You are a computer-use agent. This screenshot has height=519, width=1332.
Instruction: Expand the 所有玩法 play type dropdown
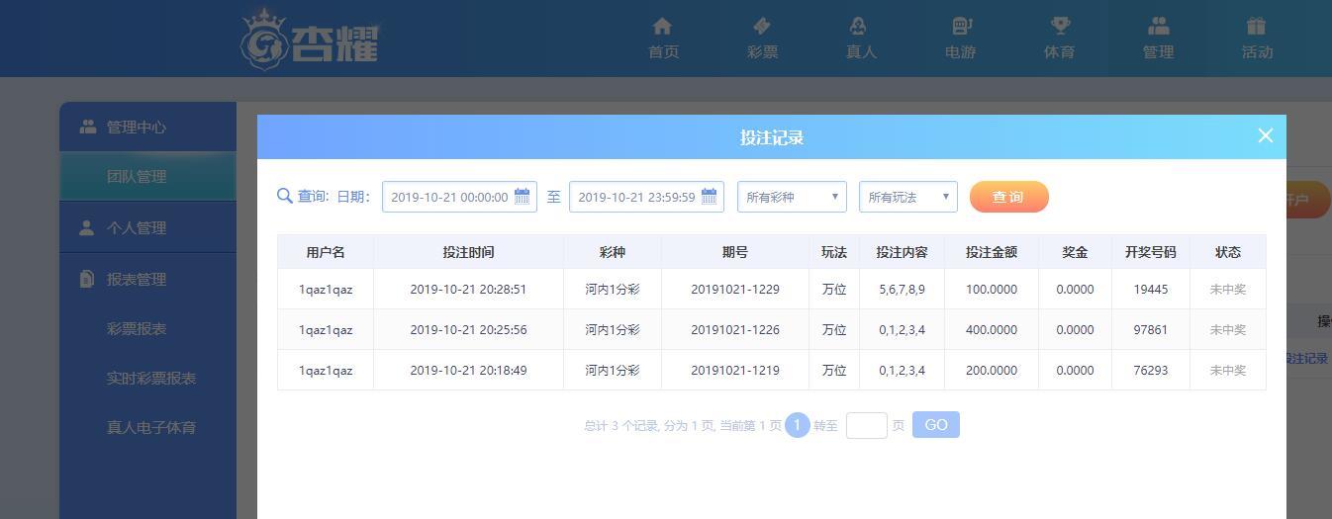tap(908, 197)
